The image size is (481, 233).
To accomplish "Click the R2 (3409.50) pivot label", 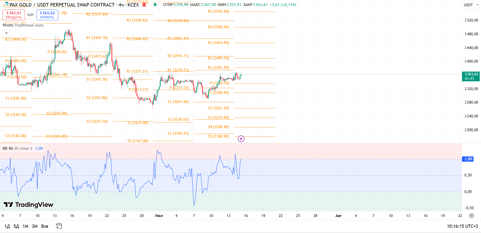I will coord(218,58).
